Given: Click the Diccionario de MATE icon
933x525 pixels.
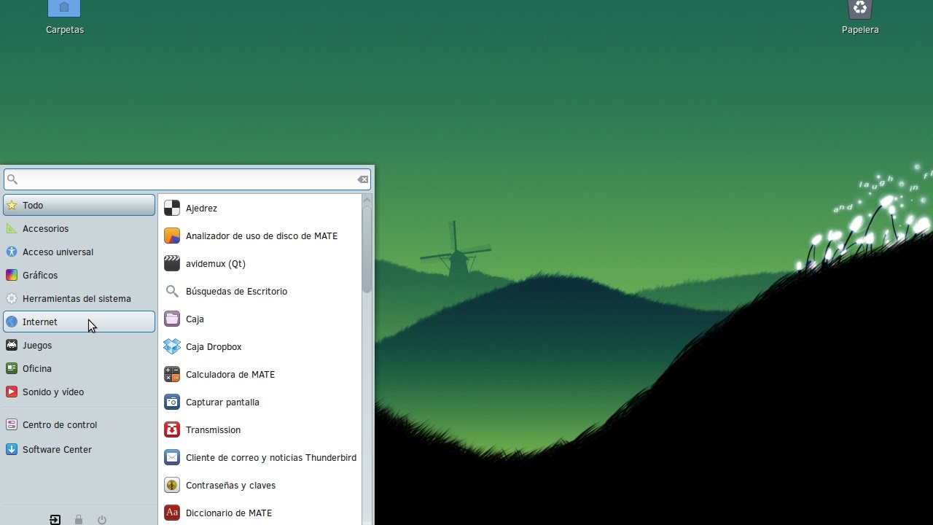Looking at the screenshot, I should [172, 513].
